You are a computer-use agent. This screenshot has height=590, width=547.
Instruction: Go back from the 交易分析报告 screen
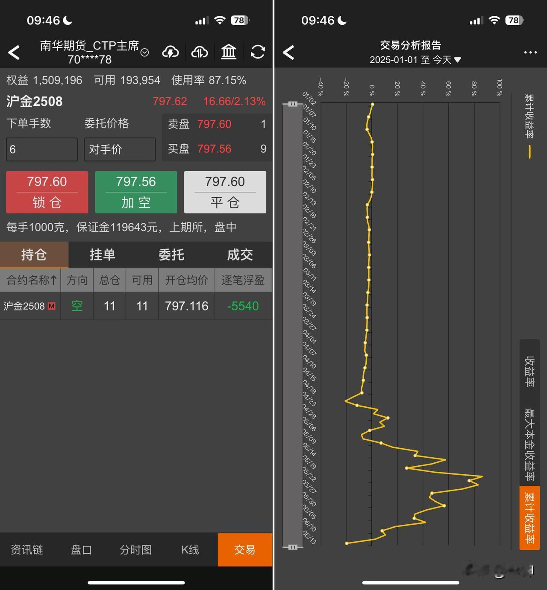pyautogui.click(x=289, y=53)
